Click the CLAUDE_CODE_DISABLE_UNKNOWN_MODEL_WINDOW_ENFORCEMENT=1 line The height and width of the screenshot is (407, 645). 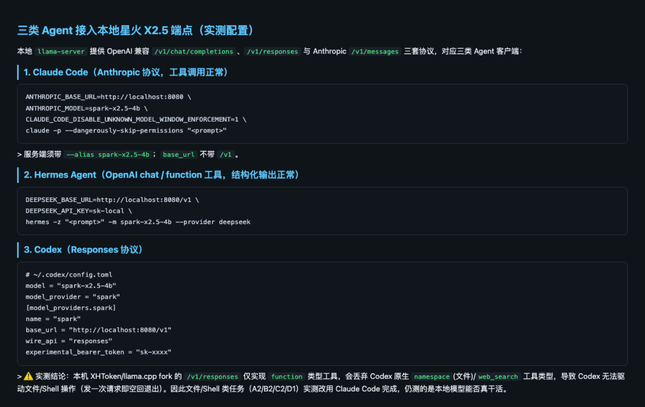point(136,119)
